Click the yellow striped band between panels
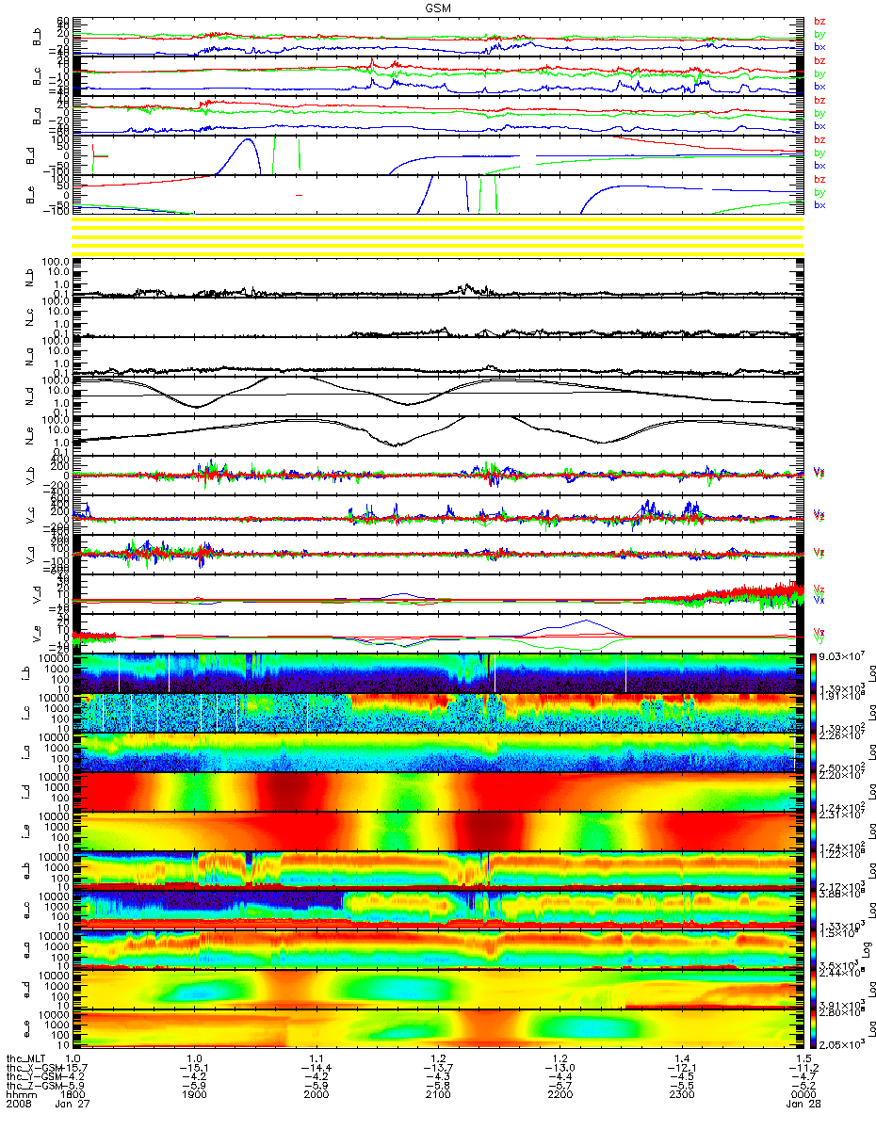Image resolution: width=876 pixels, height=1130 pixels. pos(438,235)
